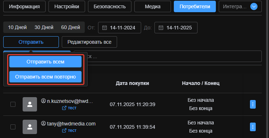
Task: Switch to the Настройки tab
Action: tap(67, 6)
